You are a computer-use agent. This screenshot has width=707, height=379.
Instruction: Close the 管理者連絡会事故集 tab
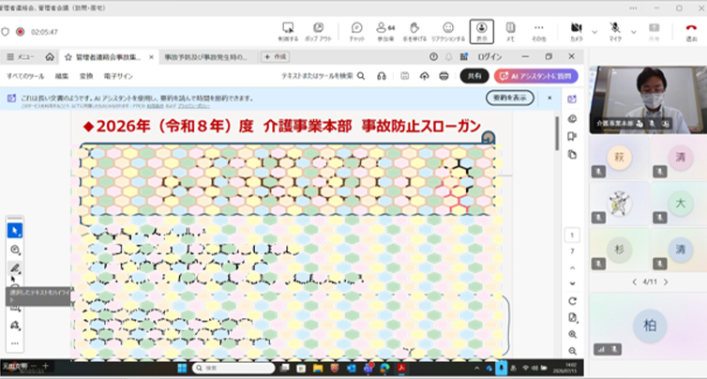click(x=152, y=57)
